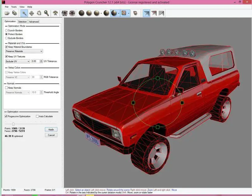Screen dimensions: 252x196
Task: Click the highlighted blue diagonal arrow icon
Action: [x=147, y=13]
